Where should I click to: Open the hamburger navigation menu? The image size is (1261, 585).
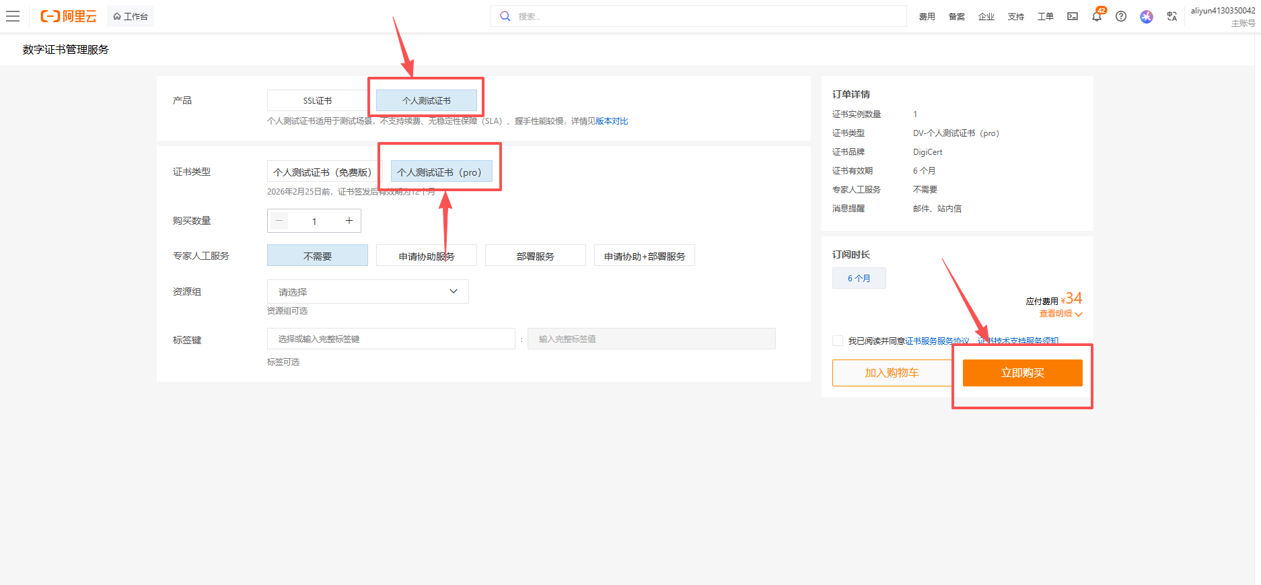13,16
